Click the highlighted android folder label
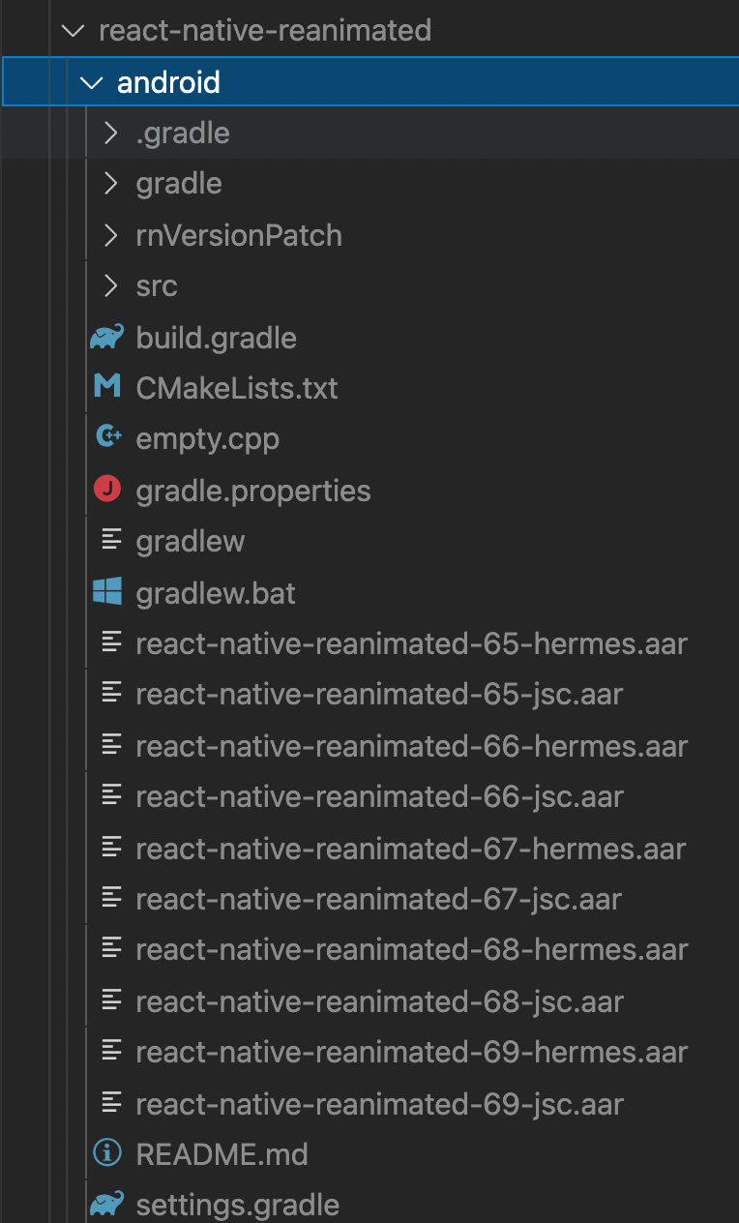 169,81
